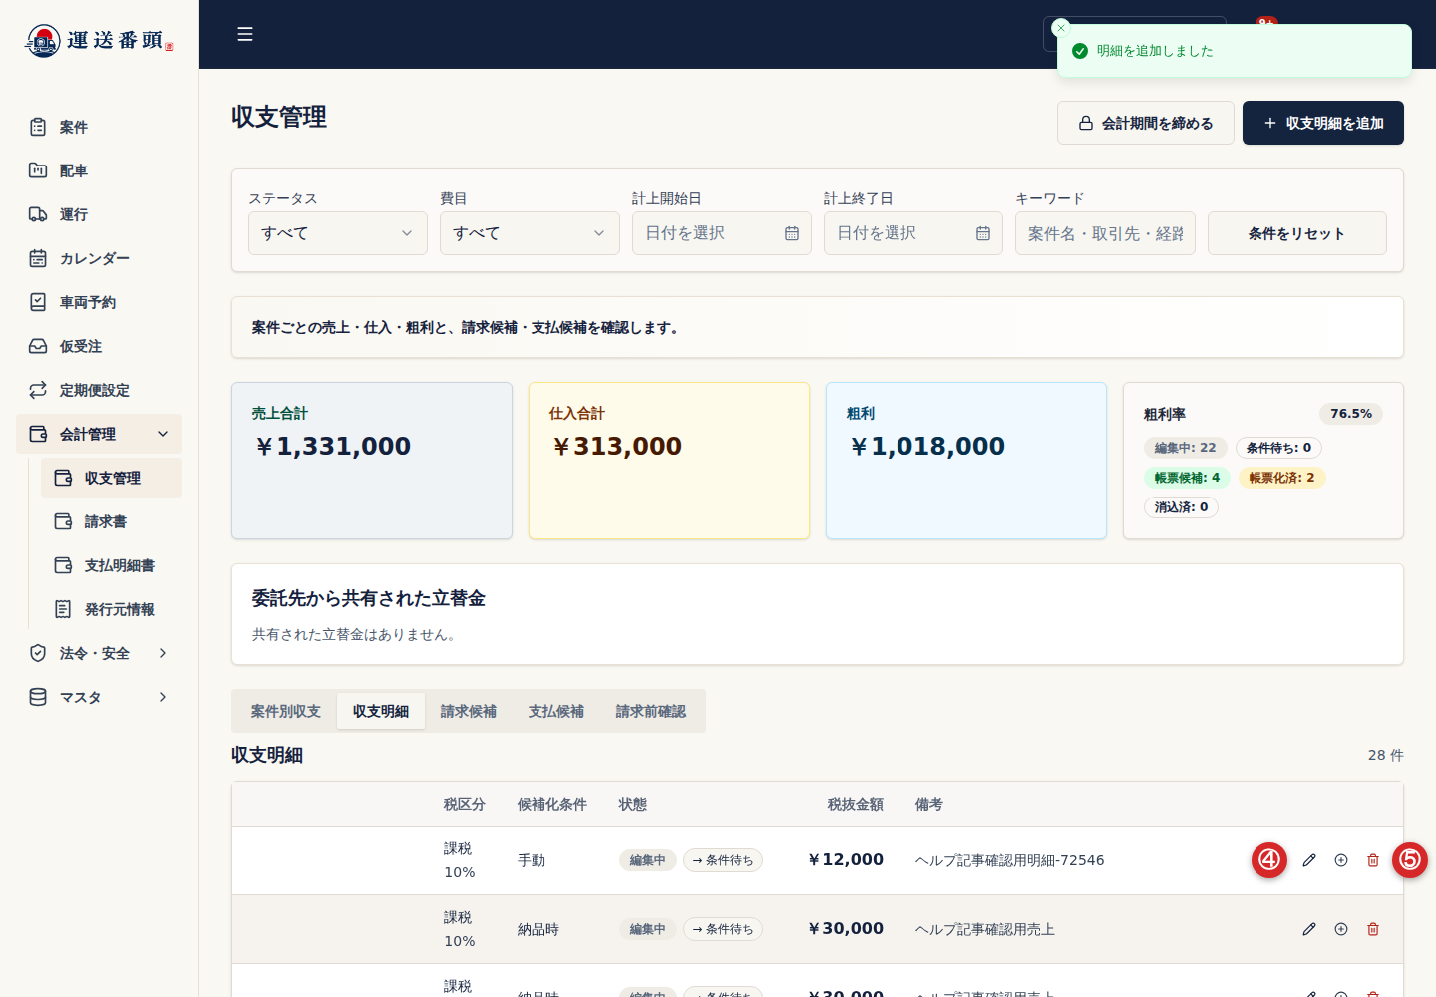
Task: Expand マスタ menu chevron
Action: [163, 697]
